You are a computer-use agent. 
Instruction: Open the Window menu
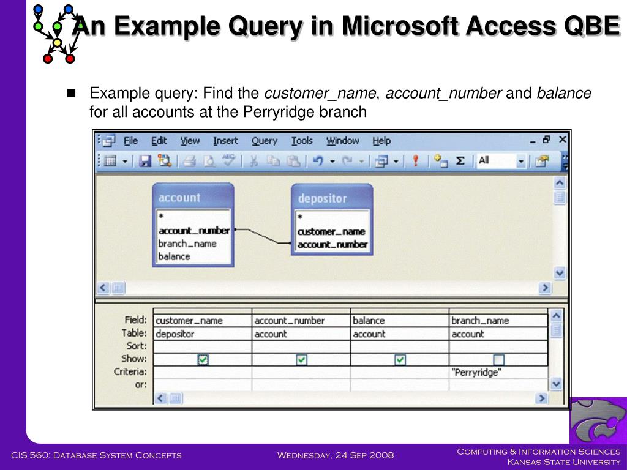343,141
